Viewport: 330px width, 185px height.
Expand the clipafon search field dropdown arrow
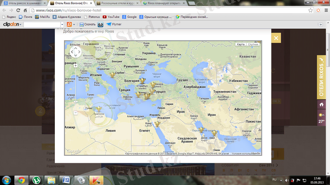coord(62,25)
